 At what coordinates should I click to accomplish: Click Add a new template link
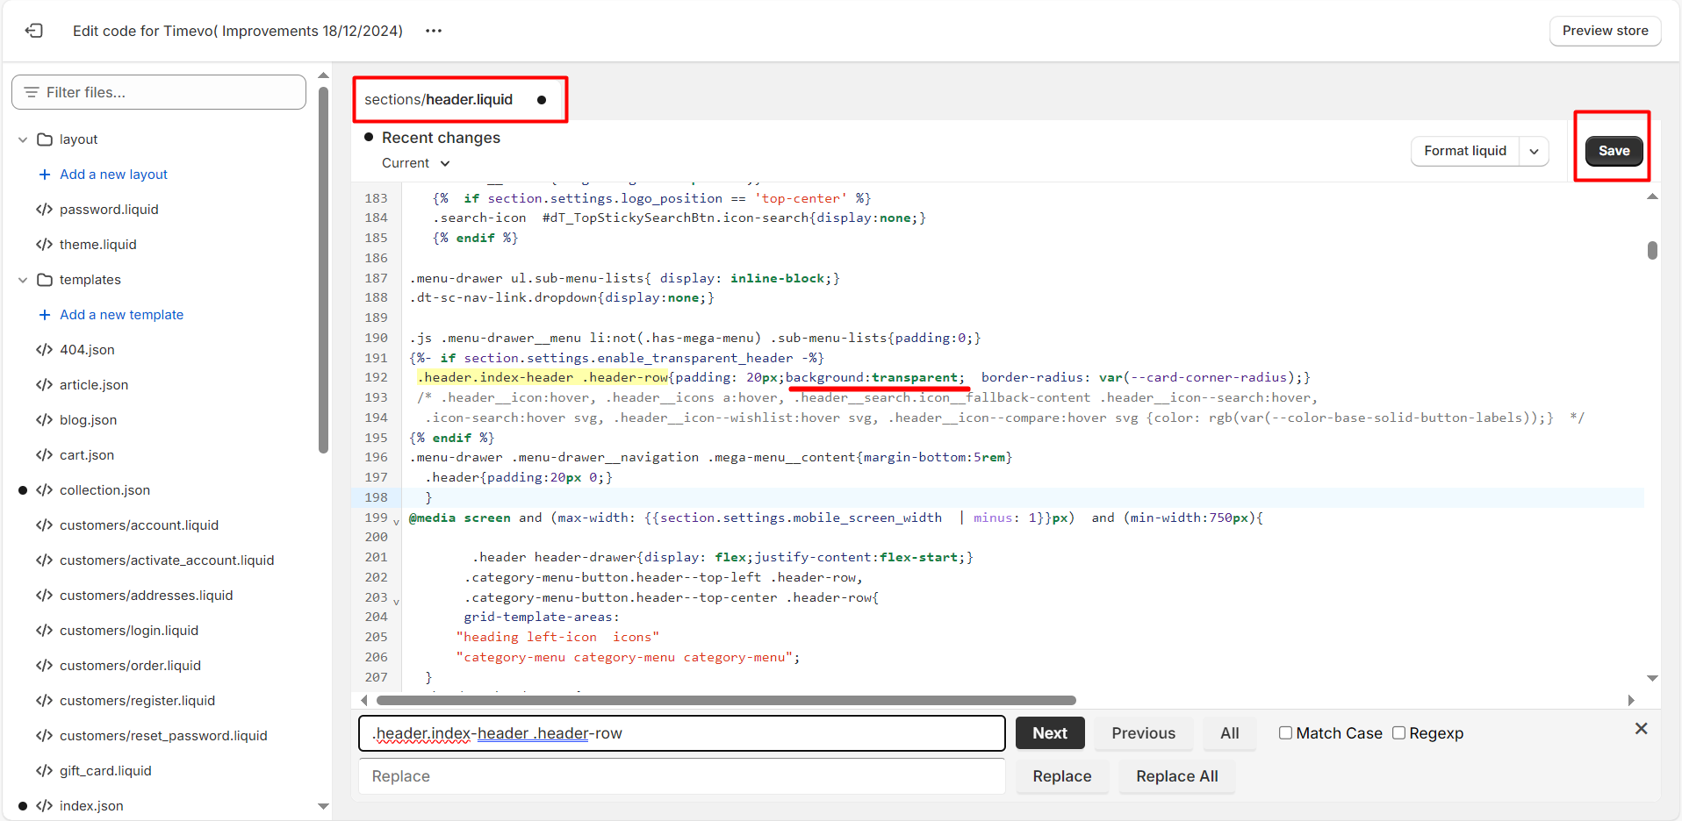121,315
